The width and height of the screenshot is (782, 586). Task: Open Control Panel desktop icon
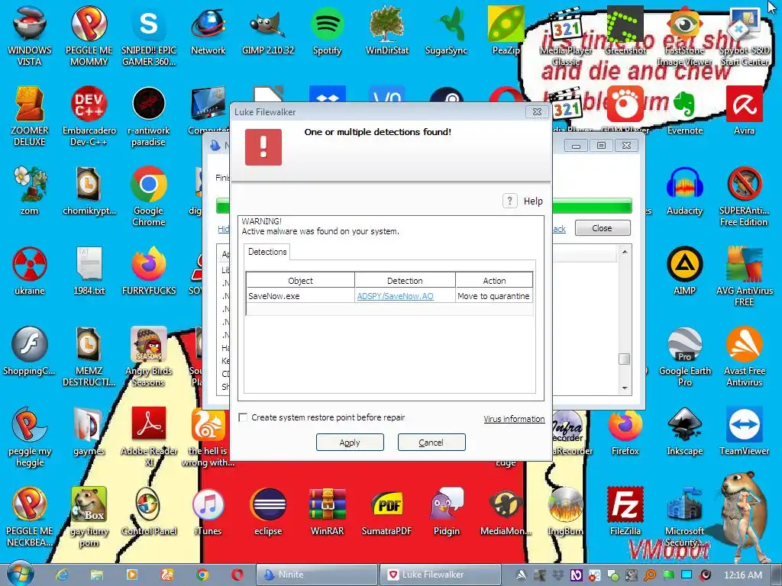point(149,512)
